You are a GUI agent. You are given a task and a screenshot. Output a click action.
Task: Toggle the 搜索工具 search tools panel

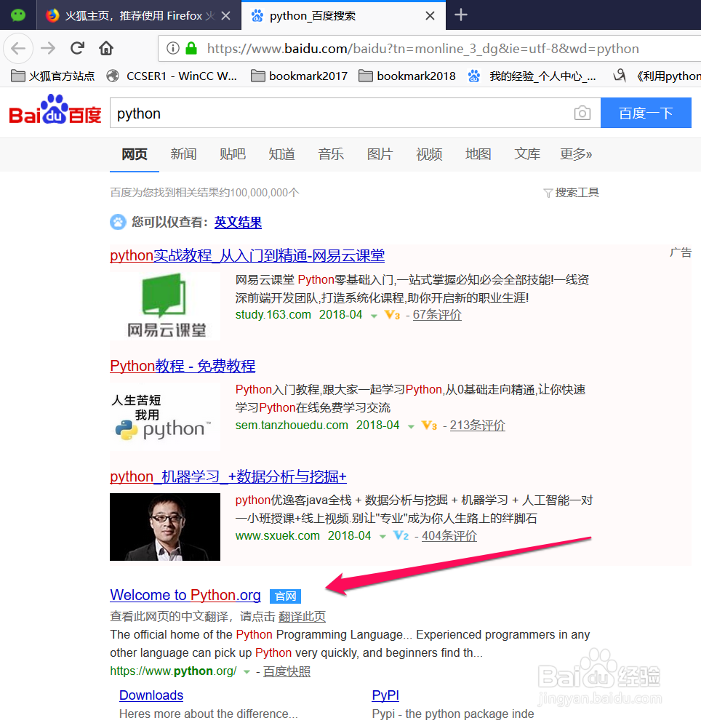(572, 192)
